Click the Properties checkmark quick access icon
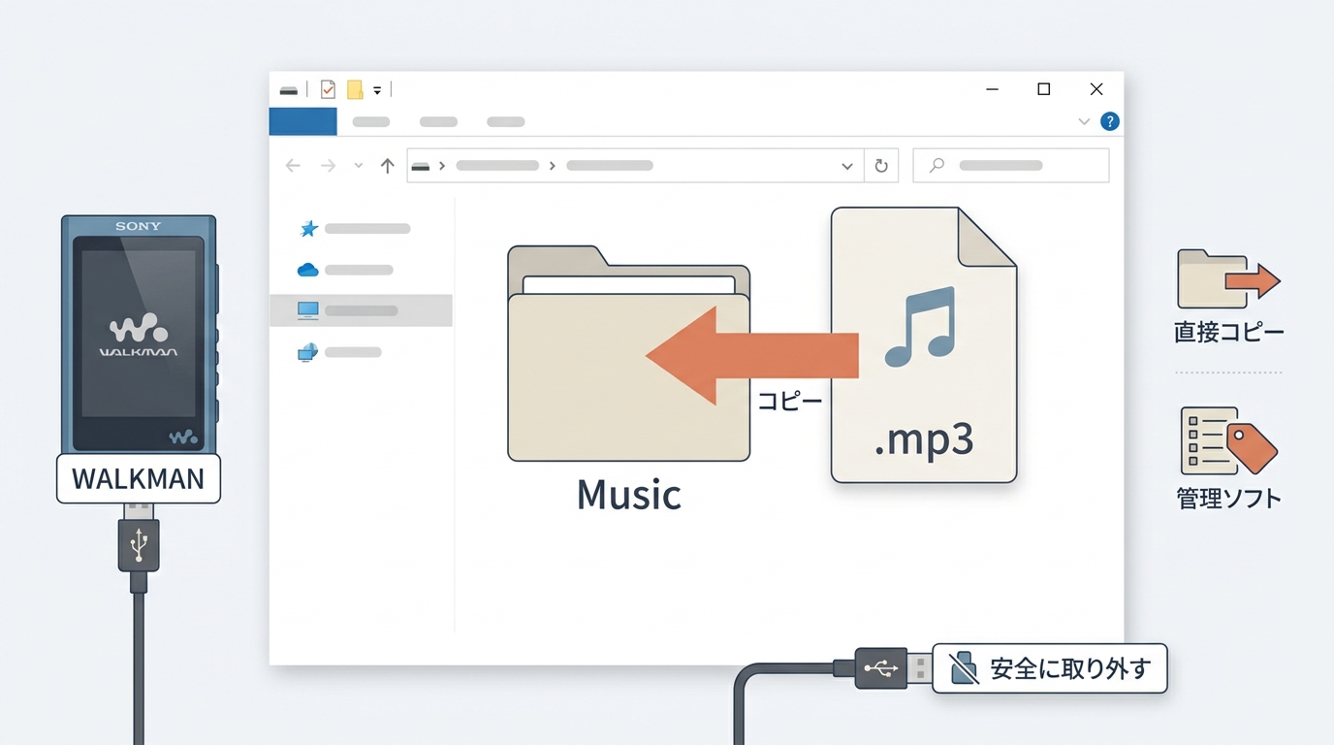 tap(328, 89)
